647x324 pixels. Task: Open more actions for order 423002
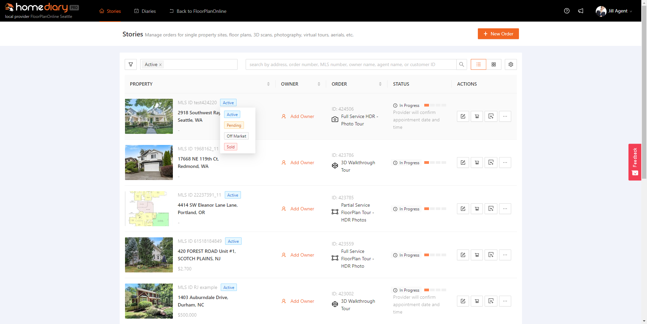(505, 301)
